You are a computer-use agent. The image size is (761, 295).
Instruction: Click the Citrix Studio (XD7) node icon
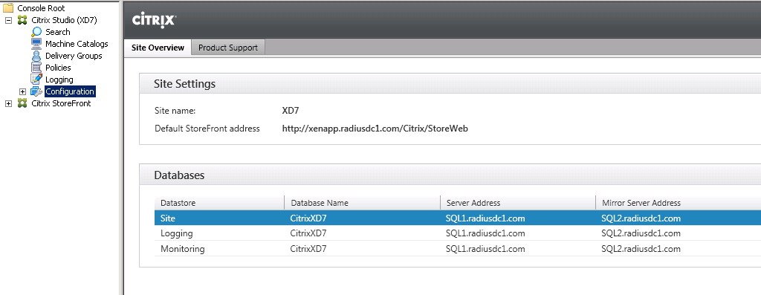[22, 20]
